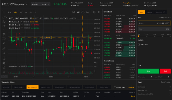
Task: Toggle lock all drawings icon
Action: tap(4, 67)
